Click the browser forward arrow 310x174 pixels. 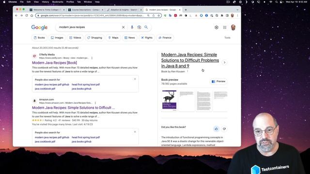(x=21, y=15)
